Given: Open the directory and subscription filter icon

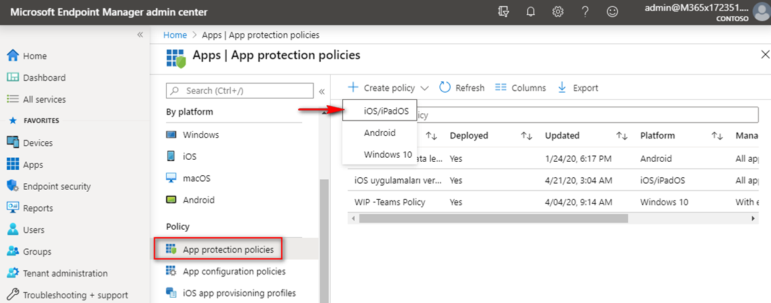Looking at the screenshot, I should pos(503,12).
